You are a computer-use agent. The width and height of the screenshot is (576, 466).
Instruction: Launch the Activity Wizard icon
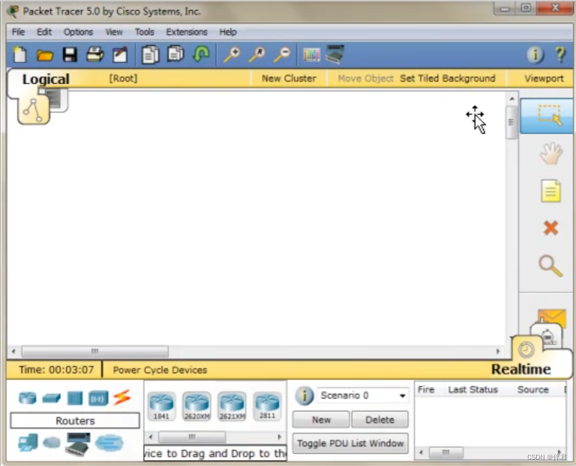click(x=120, y=55)
